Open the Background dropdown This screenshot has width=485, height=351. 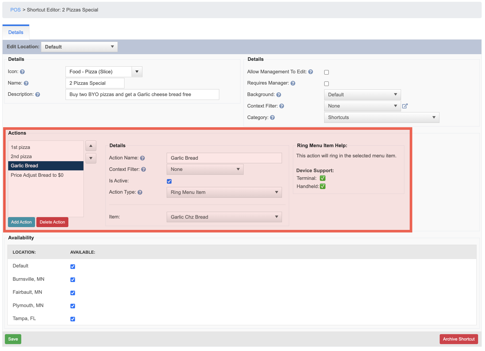(x=362, y=95)
